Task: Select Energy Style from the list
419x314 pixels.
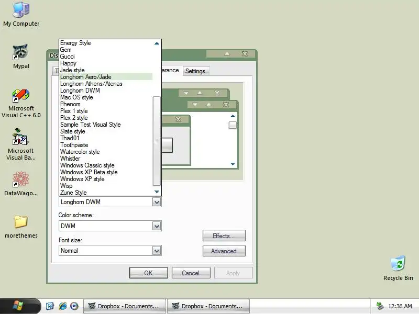Action: 106,43
